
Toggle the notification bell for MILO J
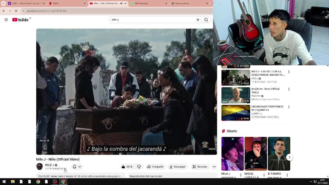coord(75,167)
